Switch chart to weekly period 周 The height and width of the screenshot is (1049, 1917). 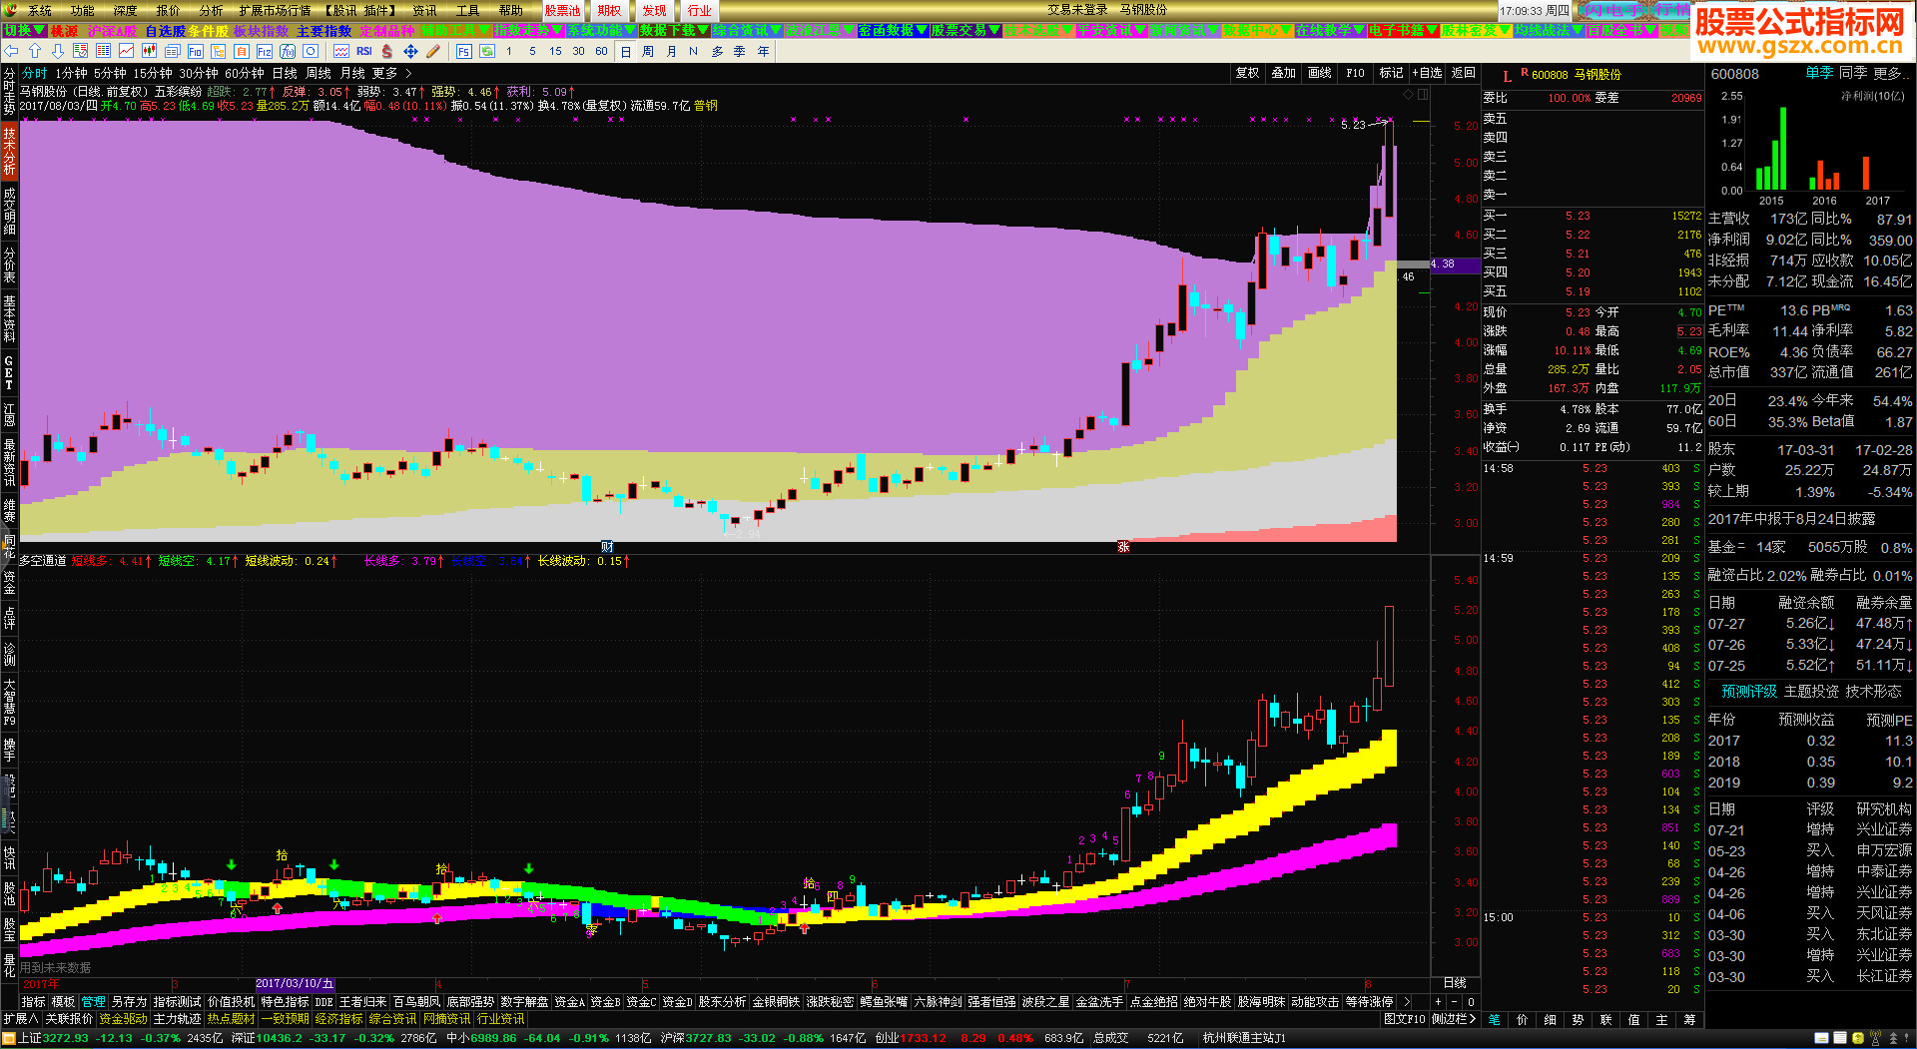coord(648,51)
